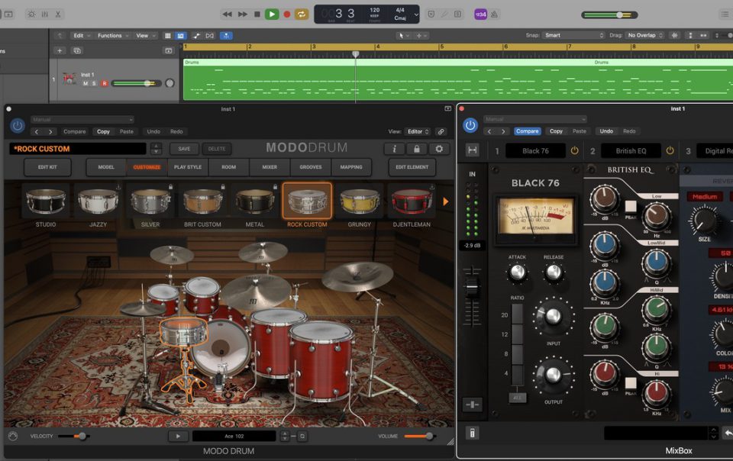Switch to the MIXER tab in MODO Drum
733x461 pixels.
pos(270,167)
